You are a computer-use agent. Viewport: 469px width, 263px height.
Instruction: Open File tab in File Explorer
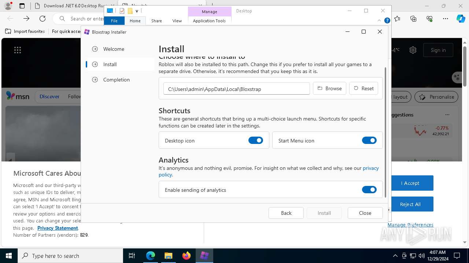coord(114,21)
